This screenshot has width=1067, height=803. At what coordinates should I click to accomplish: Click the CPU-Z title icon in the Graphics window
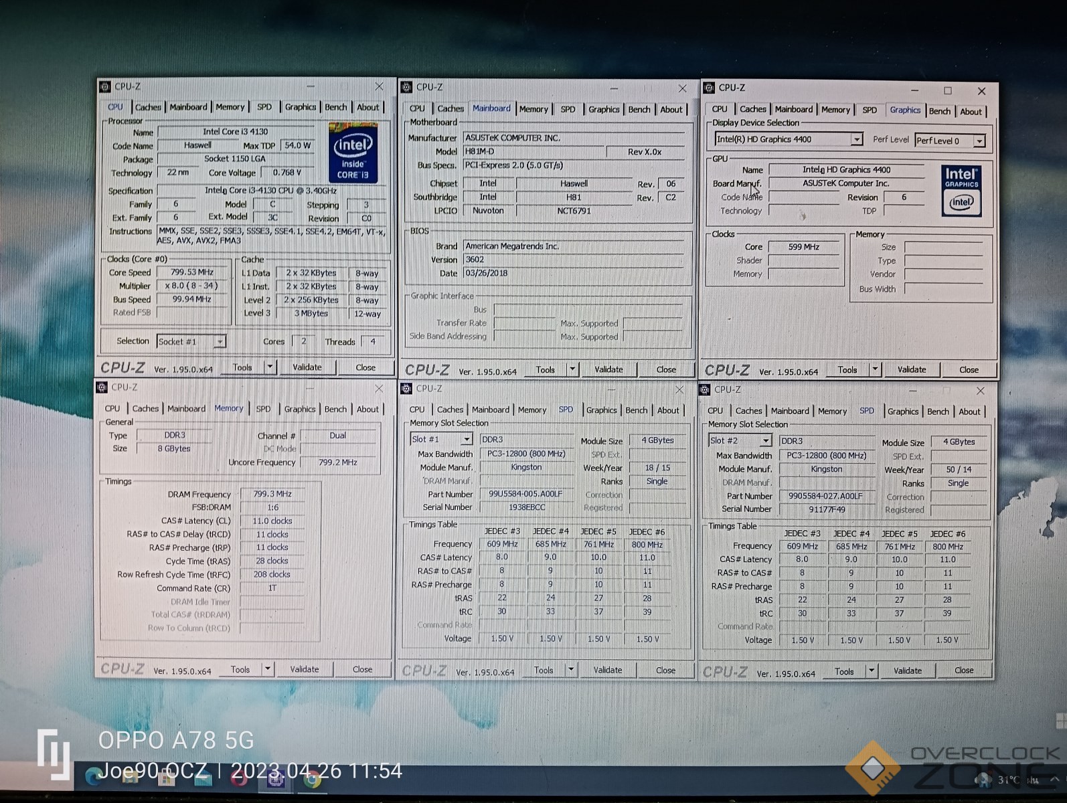[709, 88]
